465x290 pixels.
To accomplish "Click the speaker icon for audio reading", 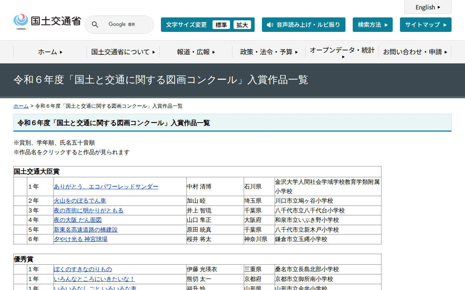I will tap(270, 25).
